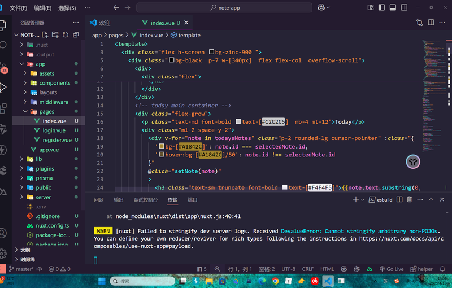Viewport: 452px width, 288px height.
Task: Click the master* branch indicator
Action: coord(21,269)
